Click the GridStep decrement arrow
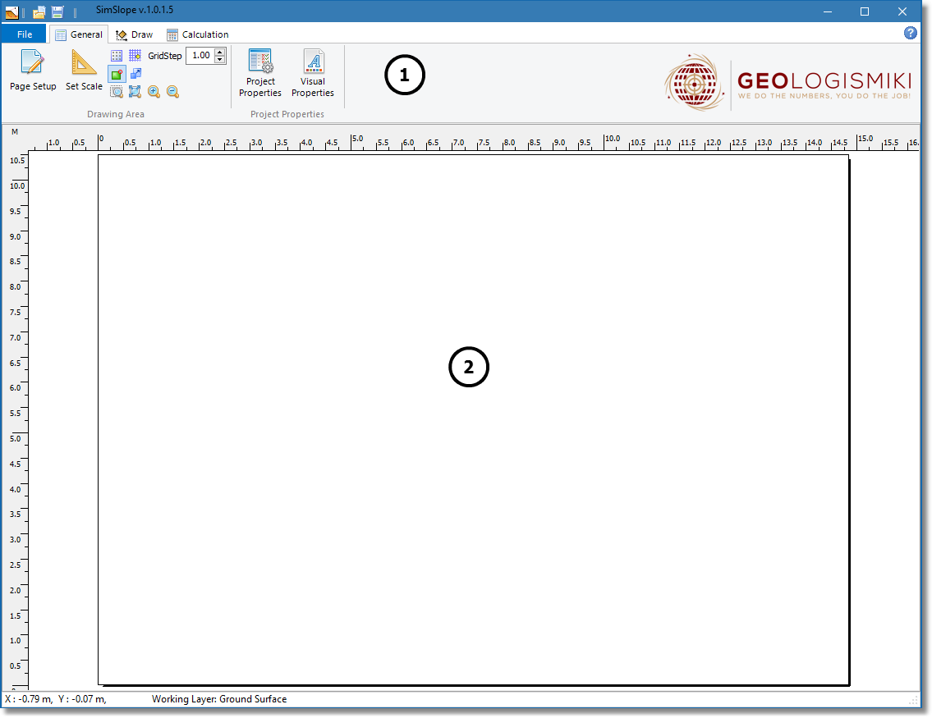This screenshot has height=718, width=932. (219, 59)
